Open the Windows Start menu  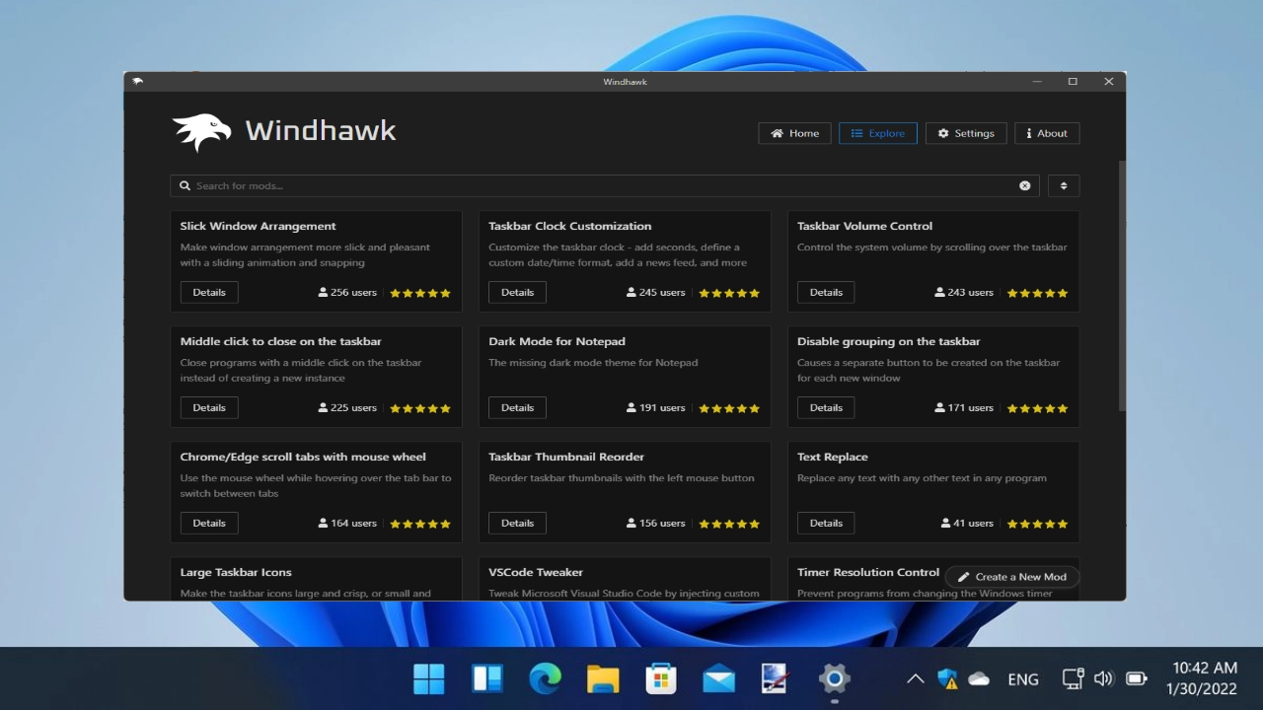point(429,678)
